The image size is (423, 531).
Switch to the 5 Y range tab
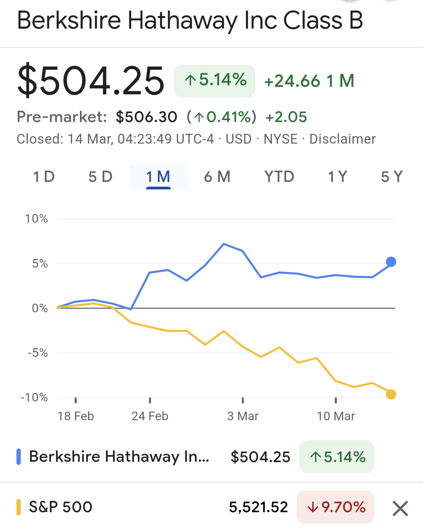click(392, 177)
